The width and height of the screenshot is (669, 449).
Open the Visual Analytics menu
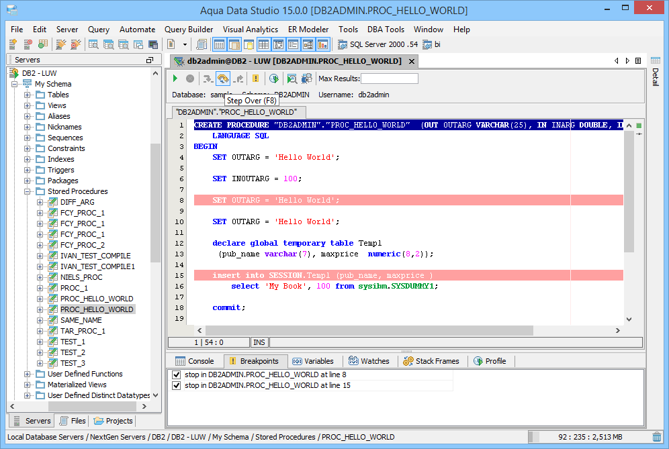251,30
